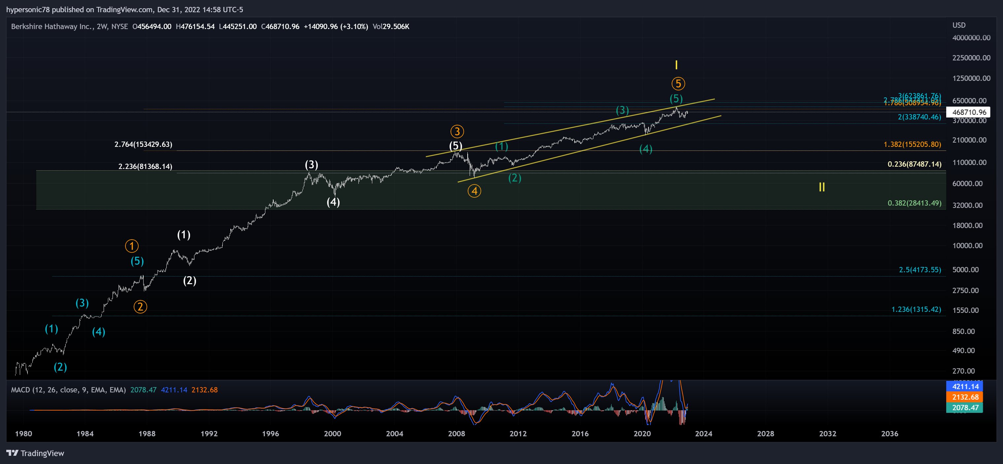Select the Fib label 2.764(153429.63)
The image size is (1003, 464).
(x=143, y=145)
